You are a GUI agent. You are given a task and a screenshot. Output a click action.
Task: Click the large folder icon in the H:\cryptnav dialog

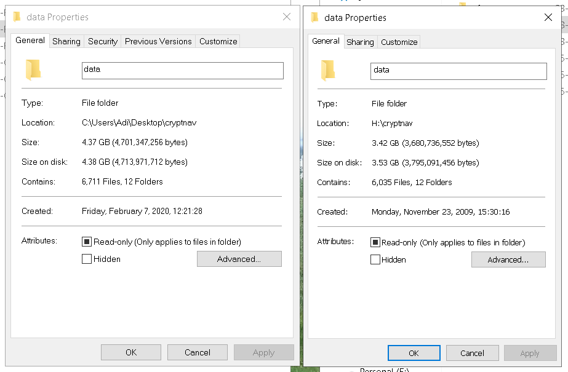pyautogui.click(x=328, y=71)
